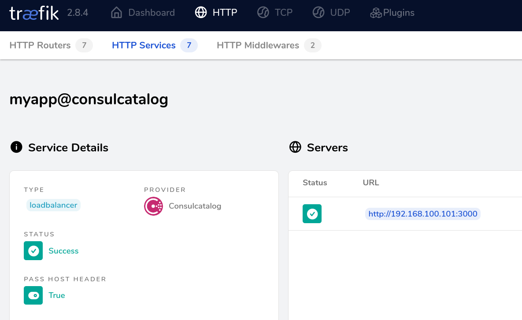Click the Dashboard home icon
This screenshot has width=522, height=320.
tap(116, 13)
